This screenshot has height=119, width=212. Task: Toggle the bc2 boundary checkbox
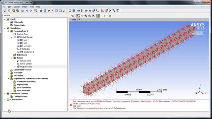(x=19, y=43)
